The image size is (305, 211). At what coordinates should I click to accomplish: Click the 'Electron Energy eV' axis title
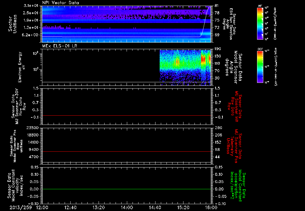tap(21, 67)
